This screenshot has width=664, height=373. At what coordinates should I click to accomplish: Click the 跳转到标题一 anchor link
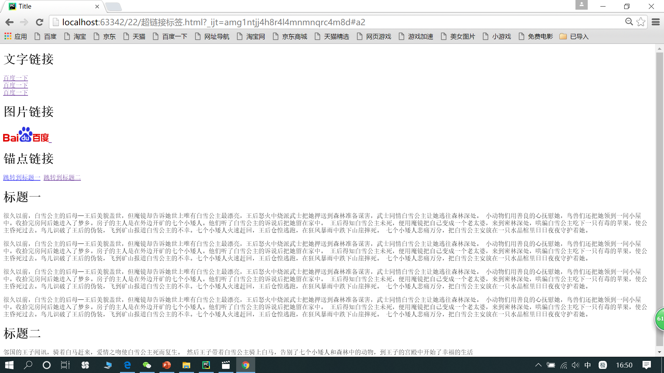click(22, 178)
